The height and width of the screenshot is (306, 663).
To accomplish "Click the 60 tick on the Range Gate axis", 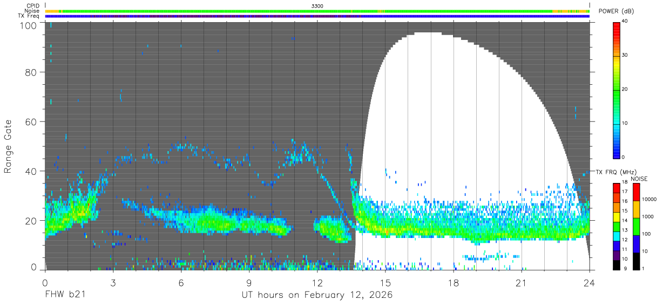I will tap(31, 121).
